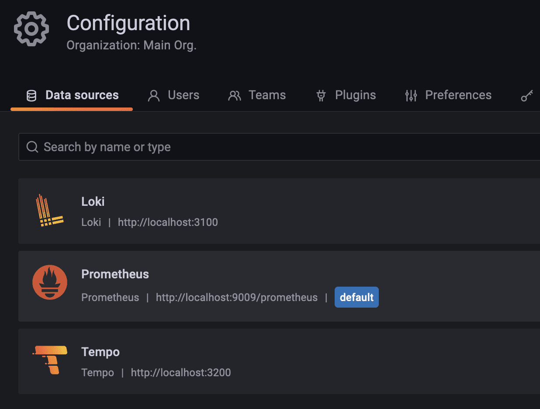Click the sliders icon beside Preferences

coord(411,96)
